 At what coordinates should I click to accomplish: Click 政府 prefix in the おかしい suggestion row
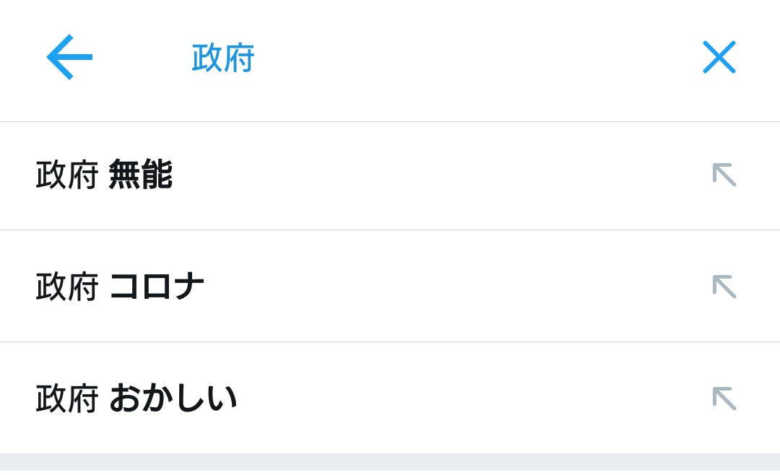(66, 399)
